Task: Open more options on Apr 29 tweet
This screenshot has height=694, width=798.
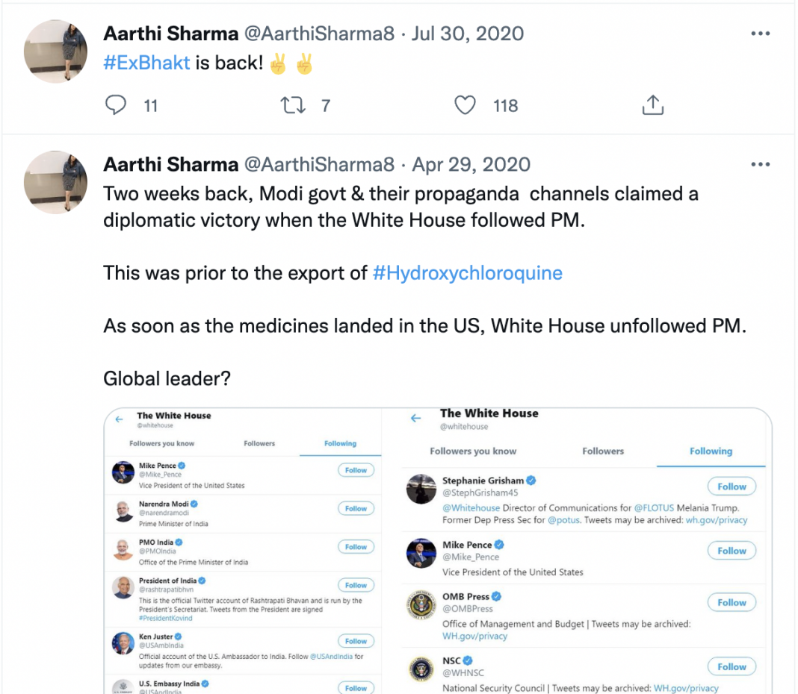Action: pyautogui.click(x=760, y=165)
